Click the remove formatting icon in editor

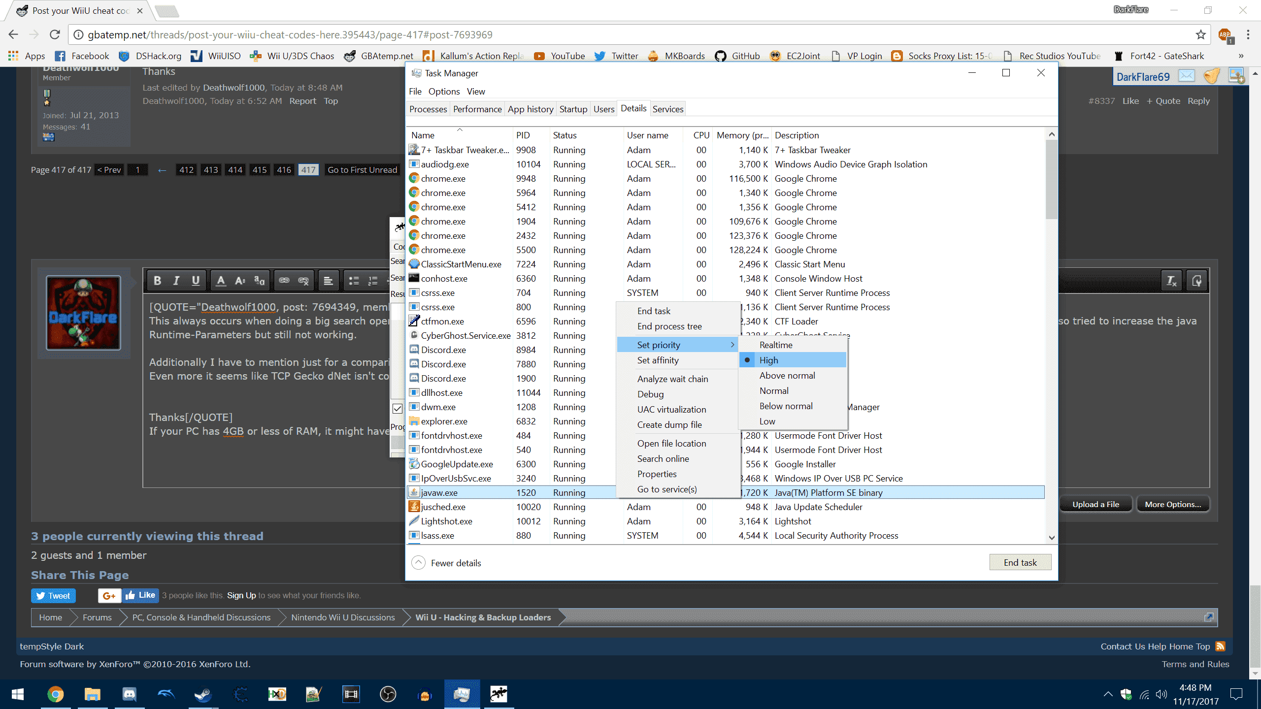1171,281
